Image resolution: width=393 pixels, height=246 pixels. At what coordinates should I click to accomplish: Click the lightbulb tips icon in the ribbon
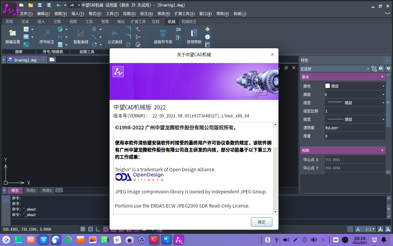208,29
